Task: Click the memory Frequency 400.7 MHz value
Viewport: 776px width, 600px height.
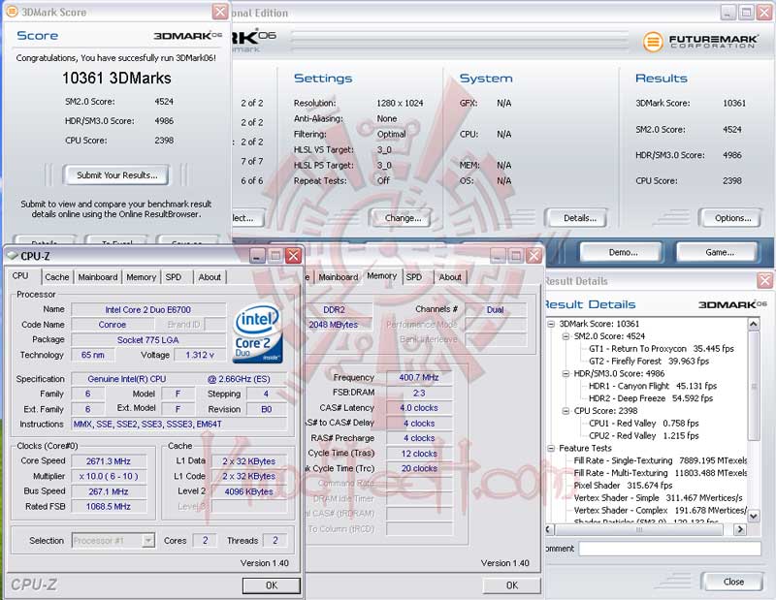Action: pyautogui.click(x=419, y=377)
